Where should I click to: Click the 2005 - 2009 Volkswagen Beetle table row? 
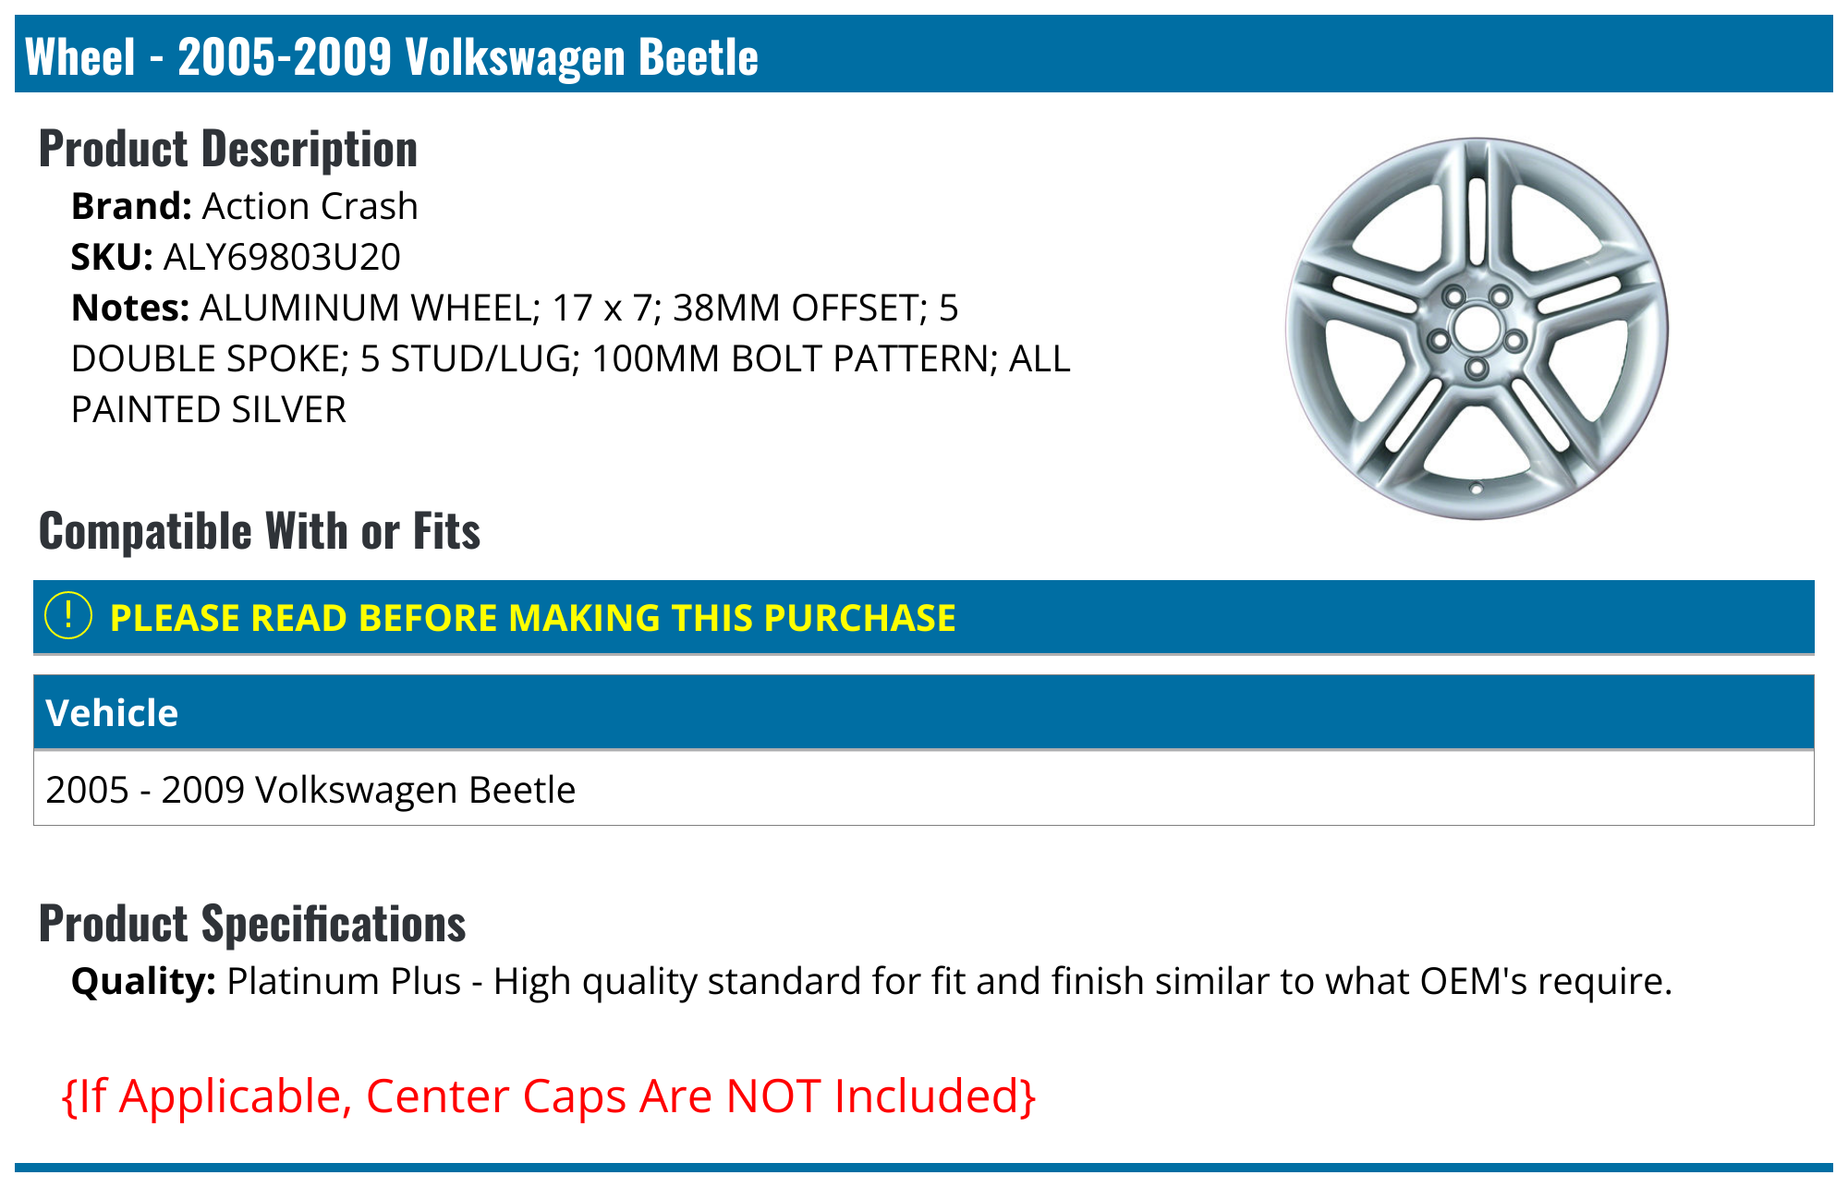310,790
